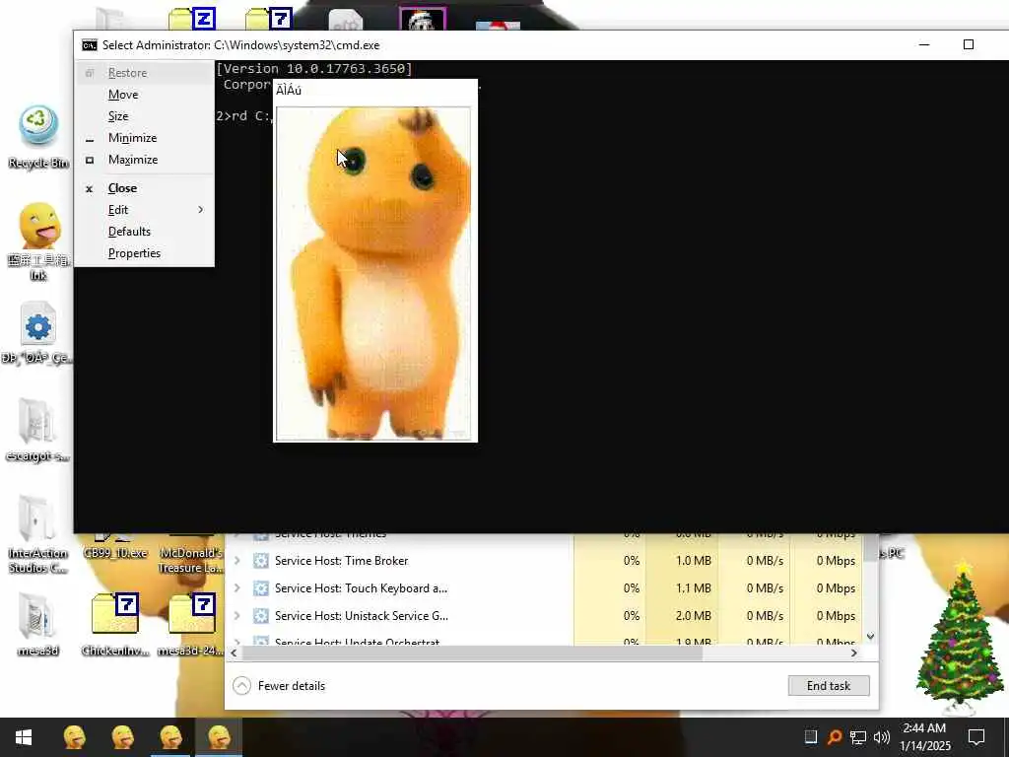This screenshot has width=1009, height=757.
Task: Click 1.0 MB memory value for Time Broker
Action: coord(694,561)
